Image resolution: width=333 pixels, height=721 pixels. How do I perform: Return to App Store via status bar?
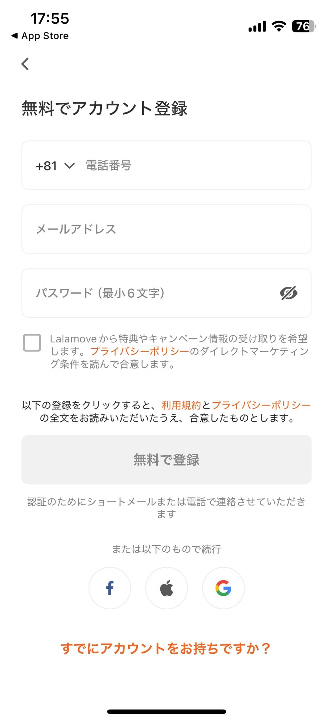coord(40,36)
